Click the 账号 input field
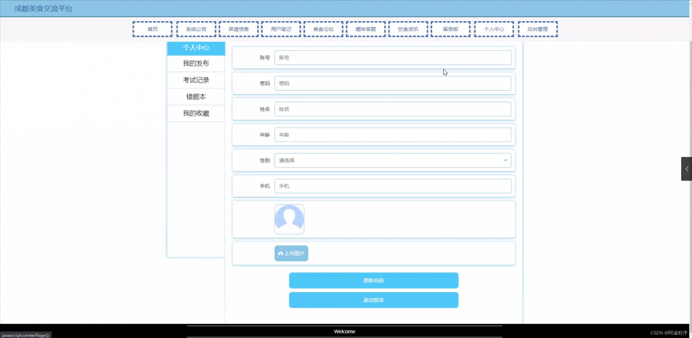692x338 pixels. tap(392, 58)
